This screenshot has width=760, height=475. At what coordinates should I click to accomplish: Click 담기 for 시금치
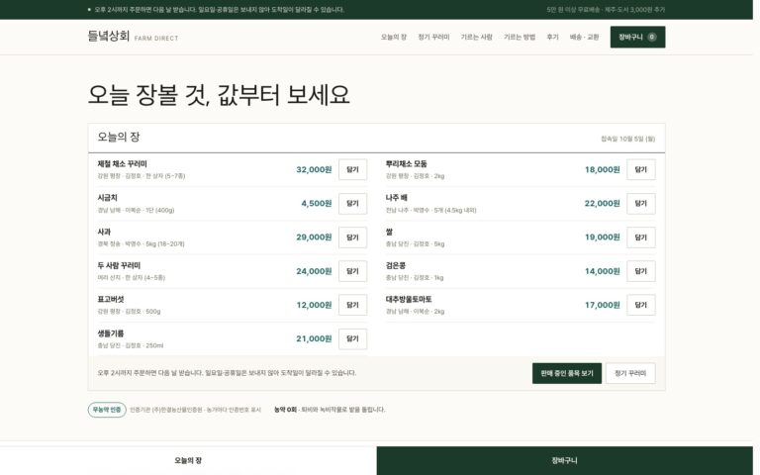coord(352,204)
